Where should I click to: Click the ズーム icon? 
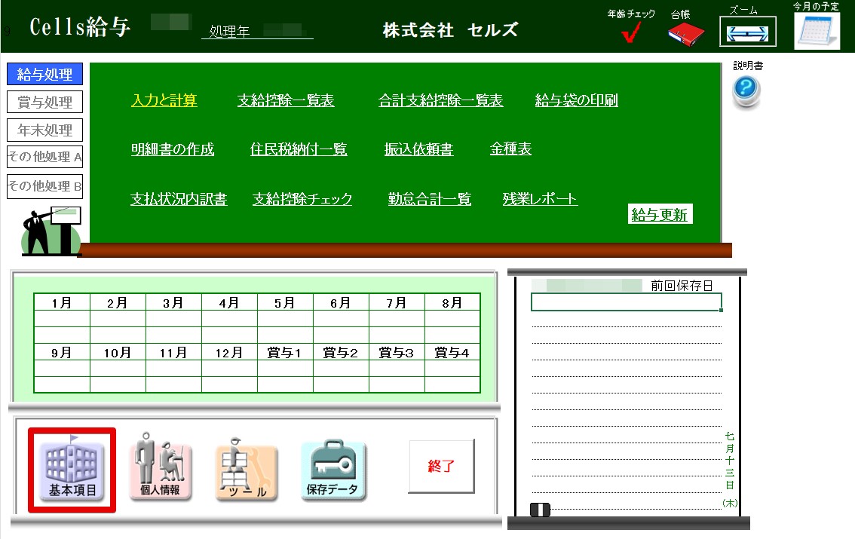747,32
